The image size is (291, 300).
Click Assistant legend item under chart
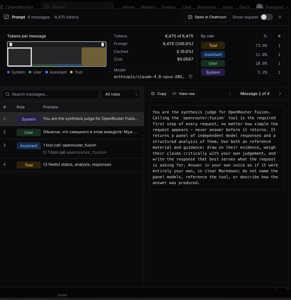click(x=56, y=72)
